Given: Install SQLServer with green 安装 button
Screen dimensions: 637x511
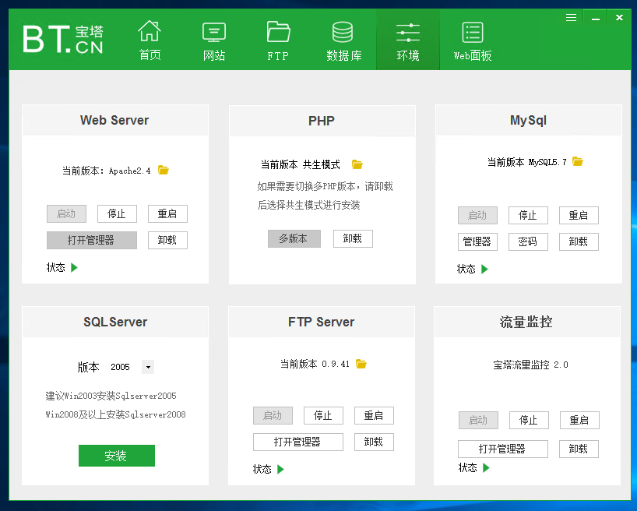Looking at the screenshot, I should pyautogui.click(x=117, y=456).
